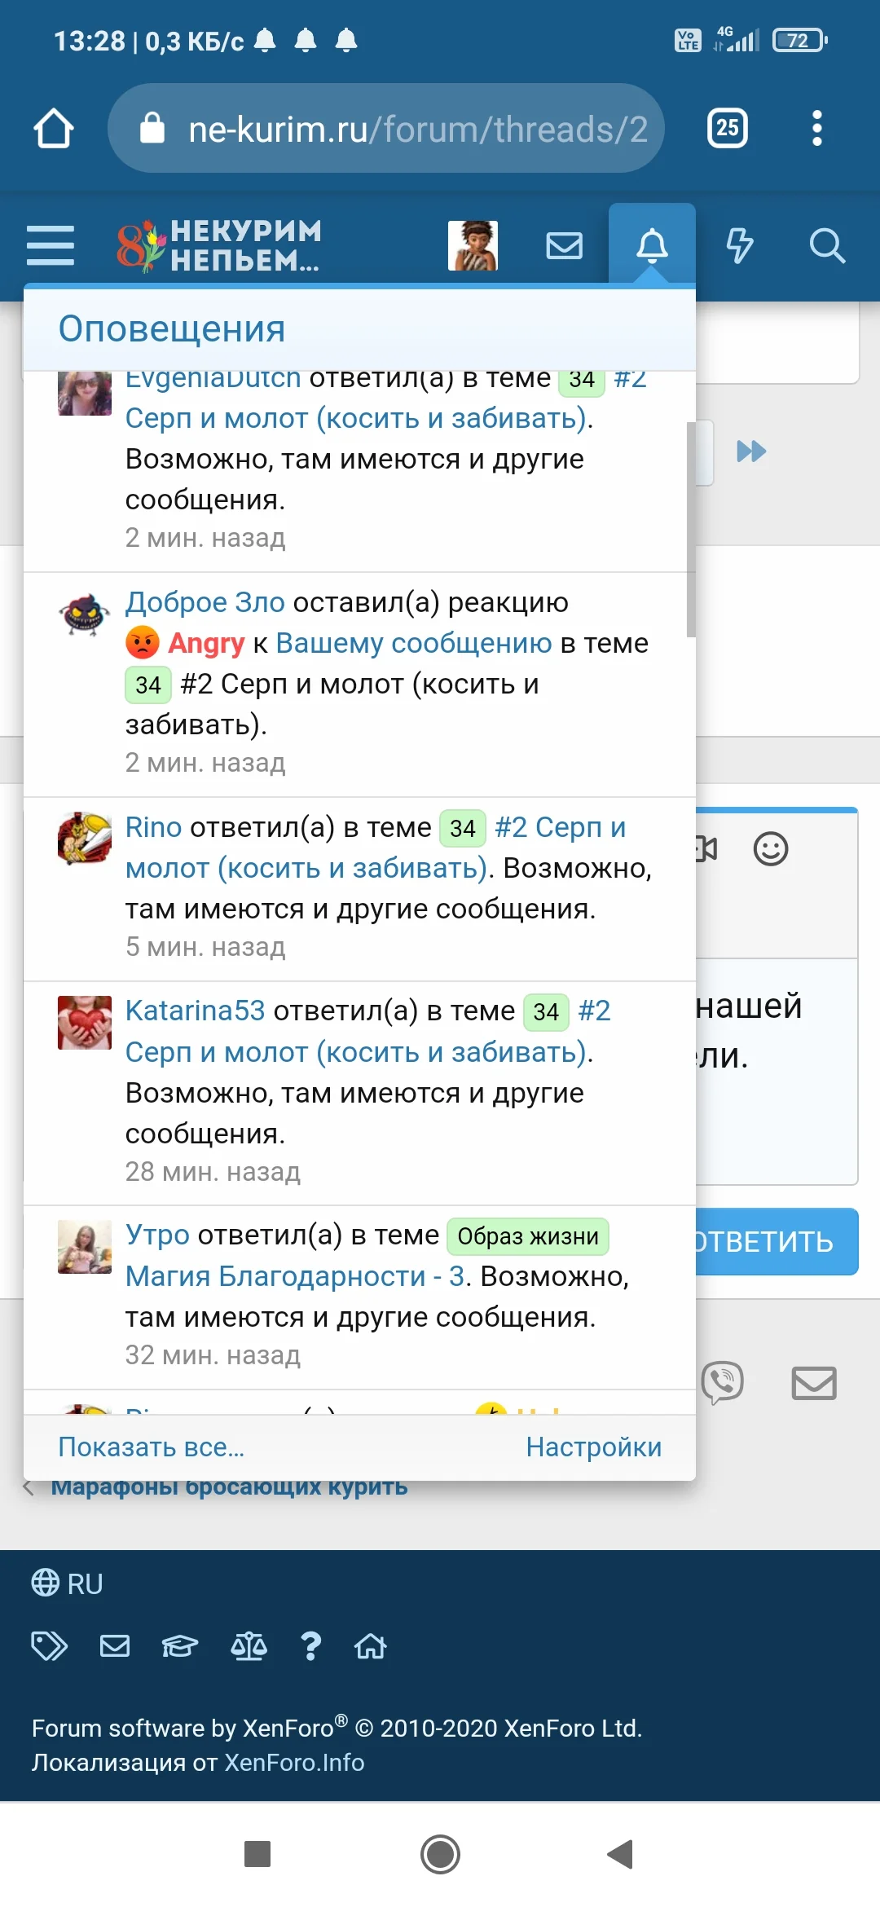Toggle the notifications bell in forum header
The height and width of the screenshot is (1907, 880).
tap(652, 245)
